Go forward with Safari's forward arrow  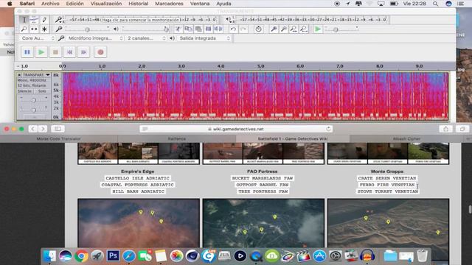click(x=43, y=129)
